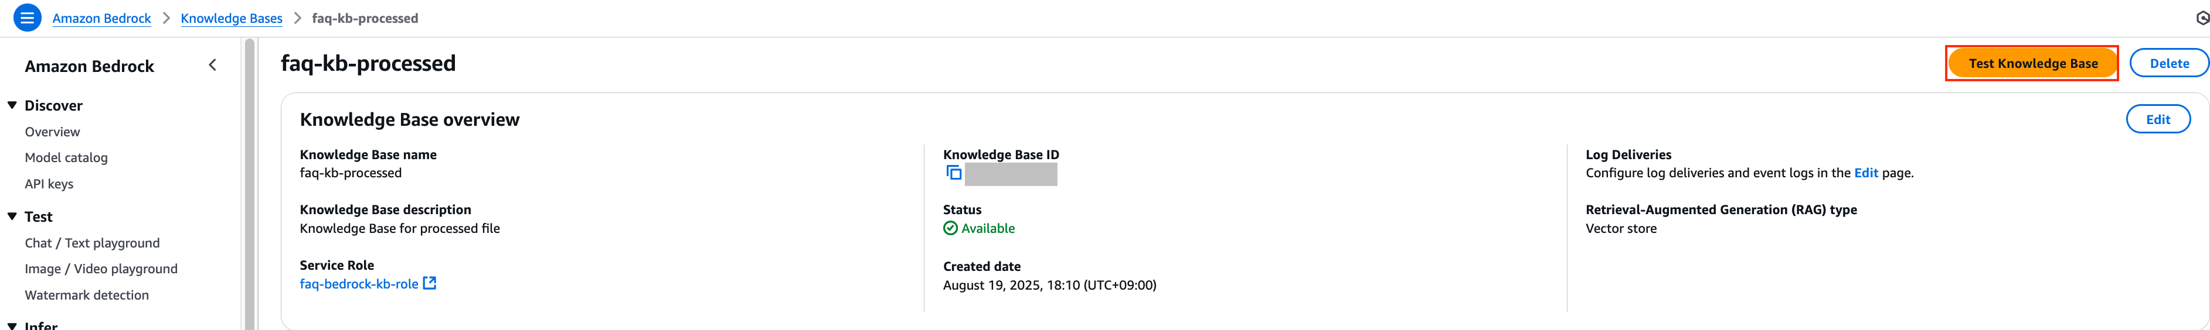Open Watermark detection page
The image size is (2210, 330).
click(x=87, y=295)
